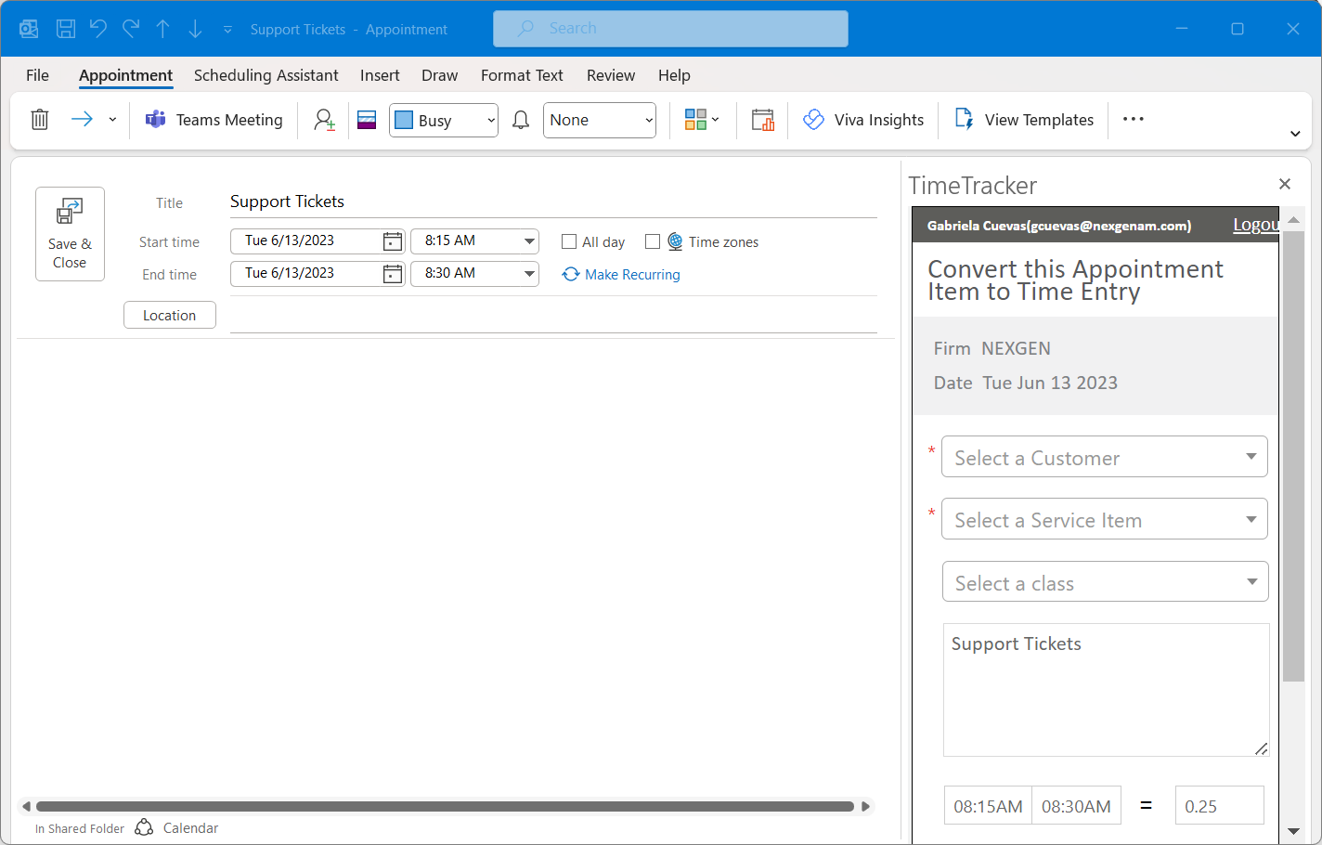Click the Location button
The image size is (1322, 845).
tap(170, 315)
